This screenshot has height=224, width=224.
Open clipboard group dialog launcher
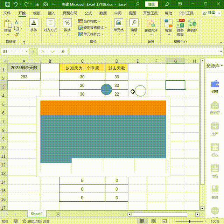pos(24,42)
